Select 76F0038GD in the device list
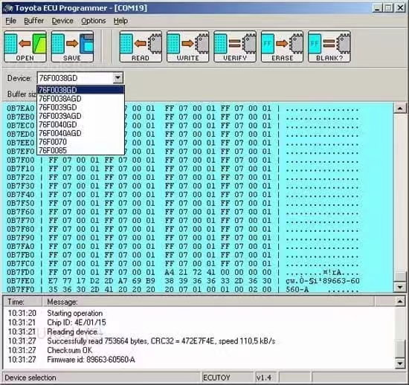This screenshot has height=385, width=409. pyautogui.click(x=80, y=90)
